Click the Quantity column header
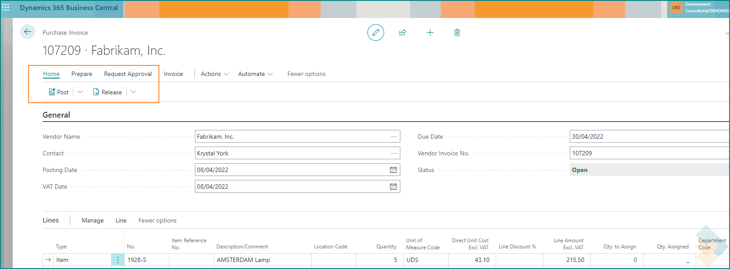 (386, 247)
